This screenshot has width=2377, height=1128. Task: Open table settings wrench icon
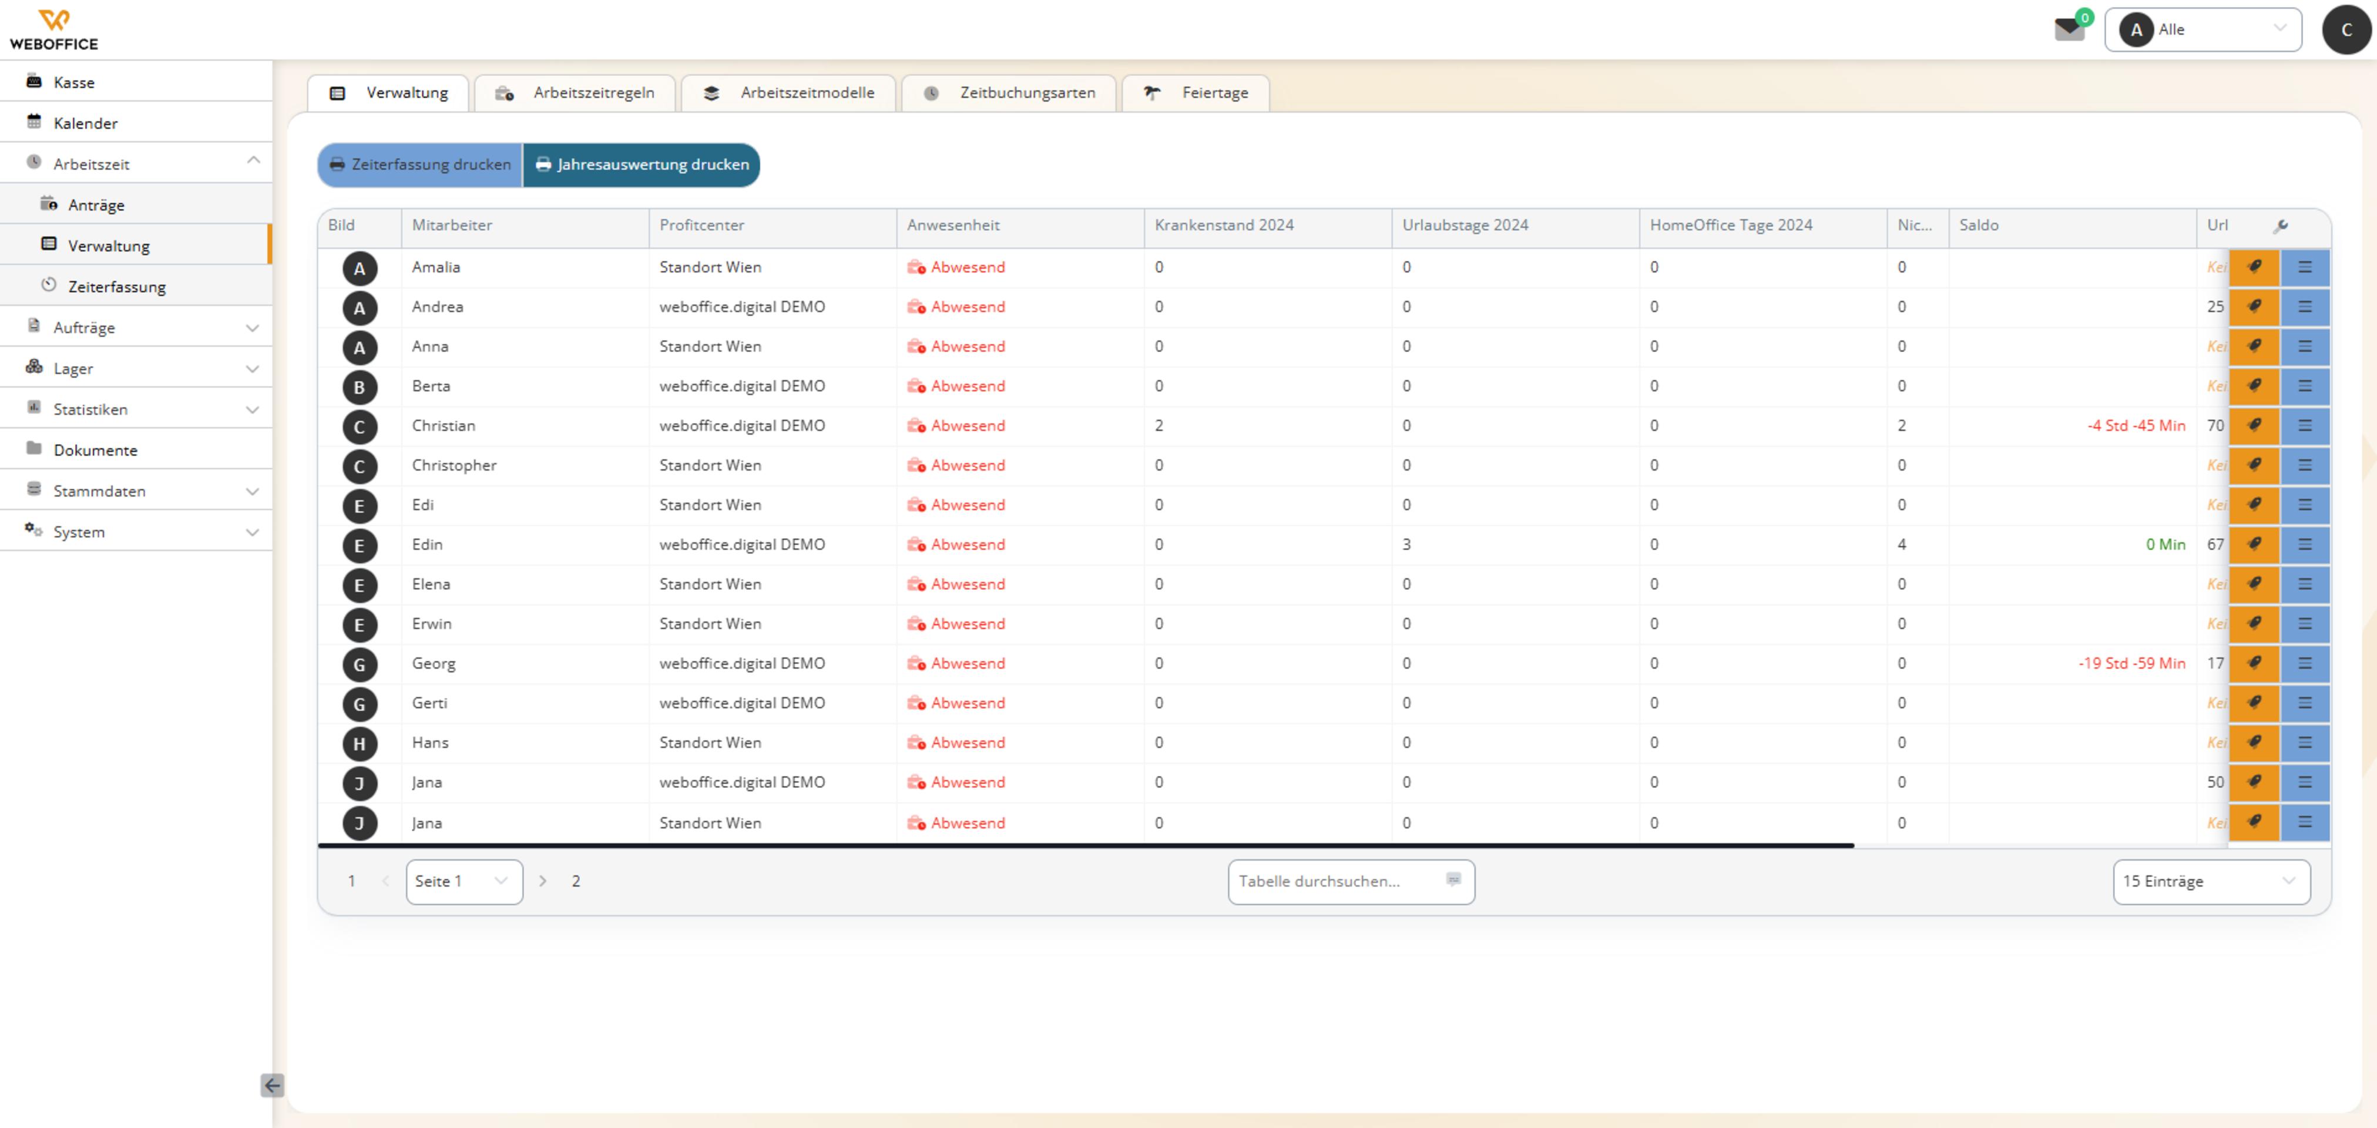[x=2279, y=225]
